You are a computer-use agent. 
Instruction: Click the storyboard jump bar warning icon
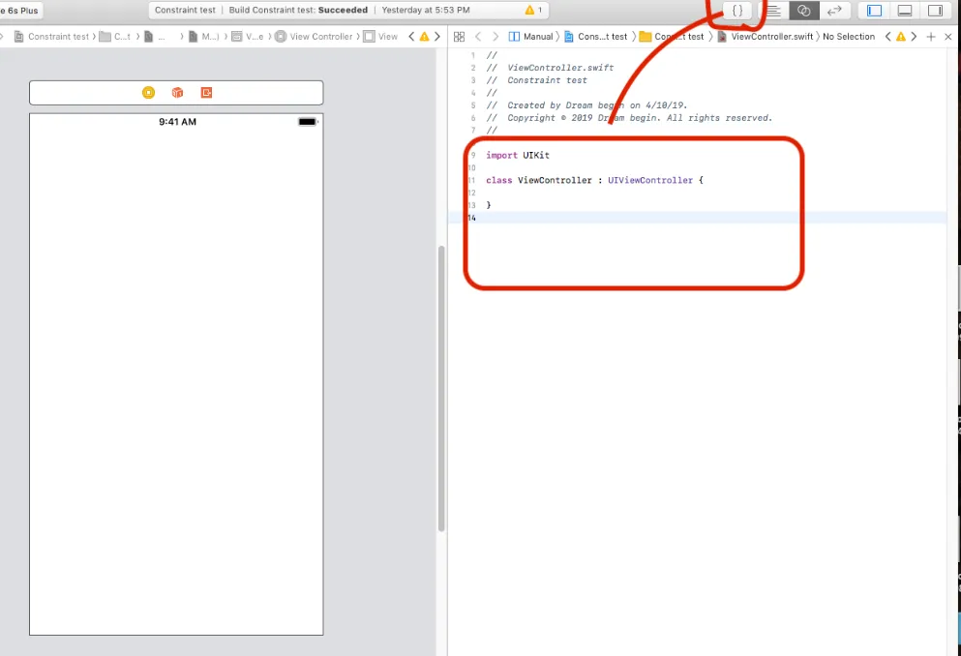pos(424,37)
